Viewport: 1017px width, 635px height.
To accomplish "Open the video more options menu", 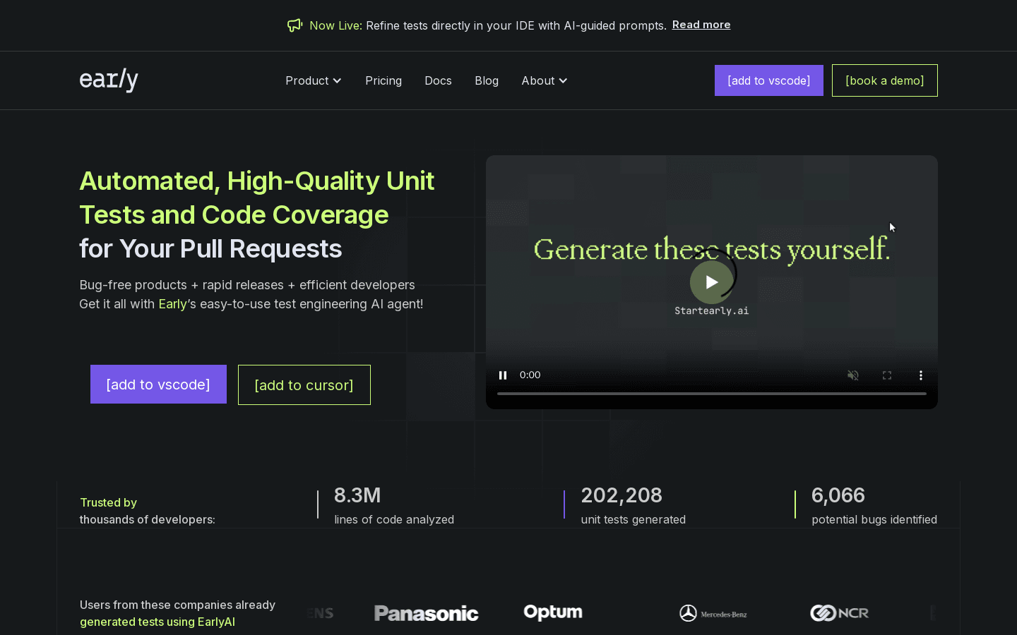I will tap(921, 375).
